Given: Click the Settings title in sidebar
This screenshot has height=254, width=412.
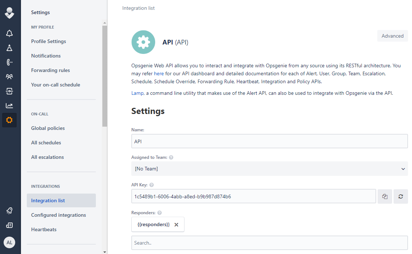Looking at the screenshot, I should (41, 12).
